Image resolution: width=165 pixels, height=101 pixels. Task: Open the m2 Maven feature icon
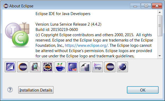(73, 67)
